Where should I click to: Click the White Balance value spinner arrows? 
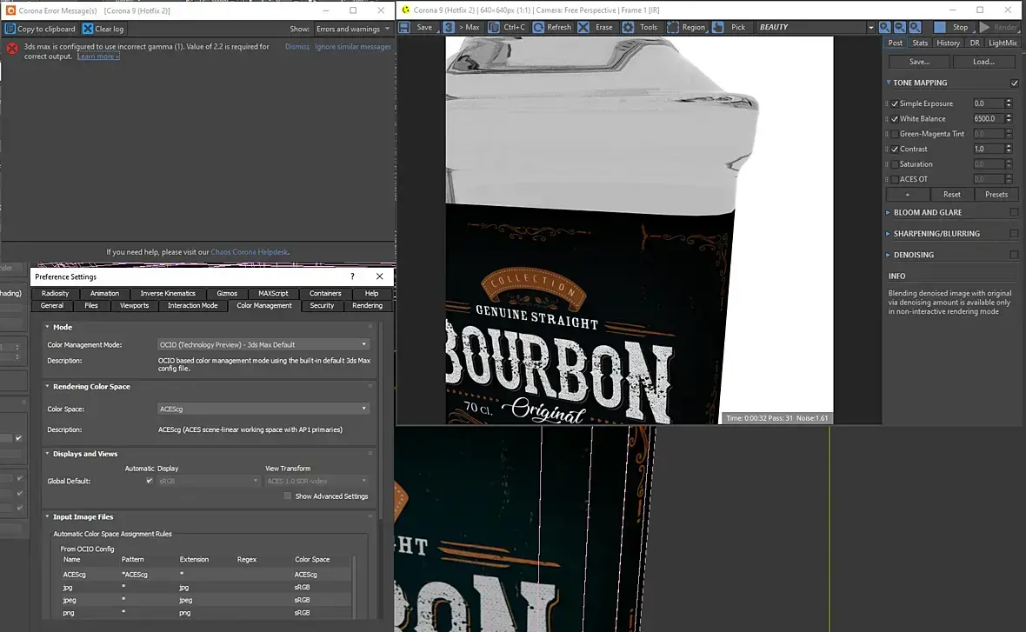(x=1009, y=118)
